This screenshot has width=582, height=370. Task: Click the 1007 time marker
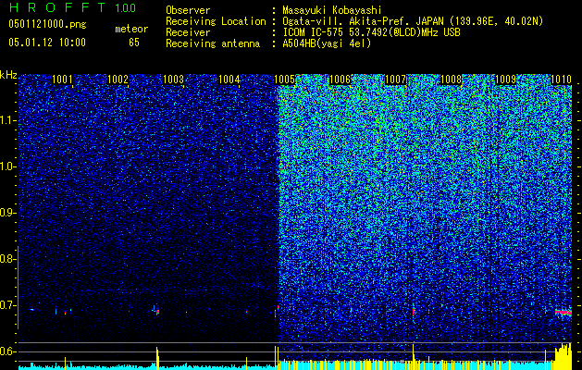(x=396, y=79)
